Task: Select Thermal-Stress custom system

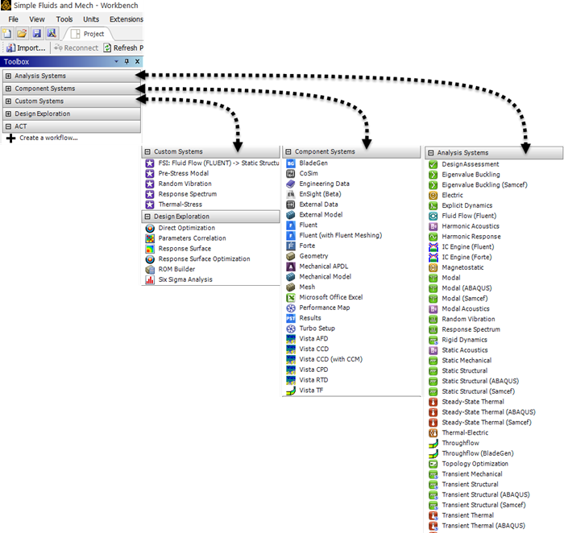Action: coord(180,205)
